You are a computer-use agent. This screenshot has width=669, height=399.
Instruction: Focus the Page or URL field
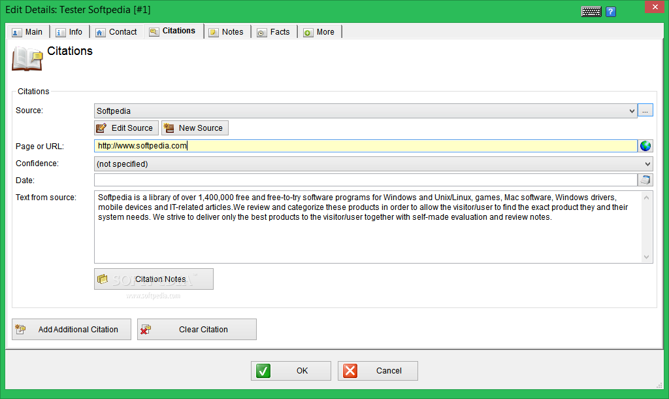coord(366,146)
